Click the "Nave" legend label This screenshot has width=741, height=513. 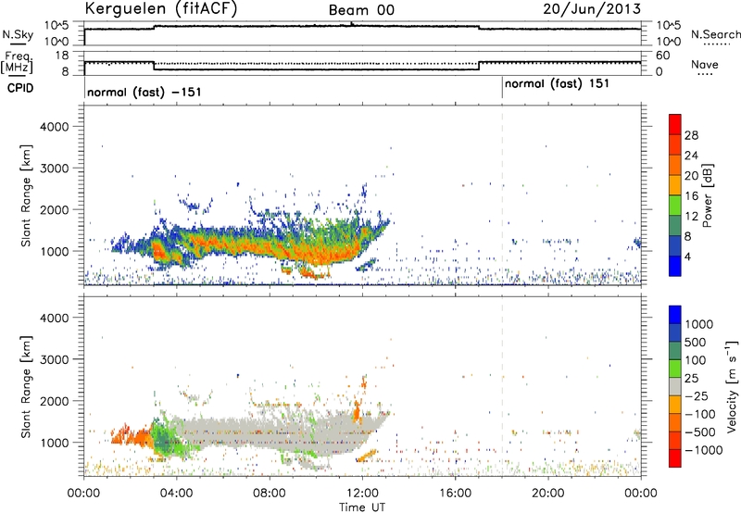coord(705,64)
